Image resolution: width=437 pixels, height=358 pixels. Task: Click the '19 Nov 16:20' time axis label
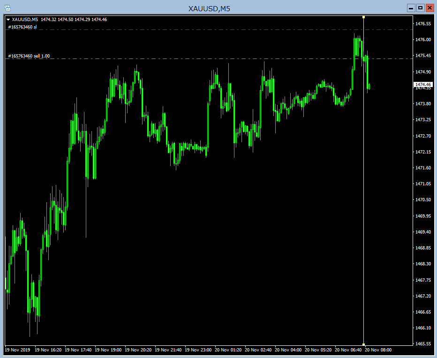48,350
